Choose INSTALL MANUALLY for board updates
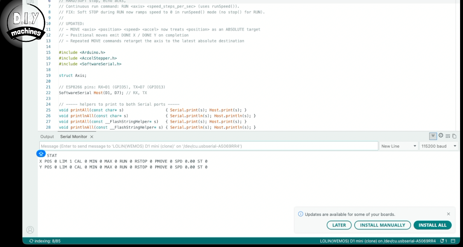The image size is (463, 247). tap(383, 225)
